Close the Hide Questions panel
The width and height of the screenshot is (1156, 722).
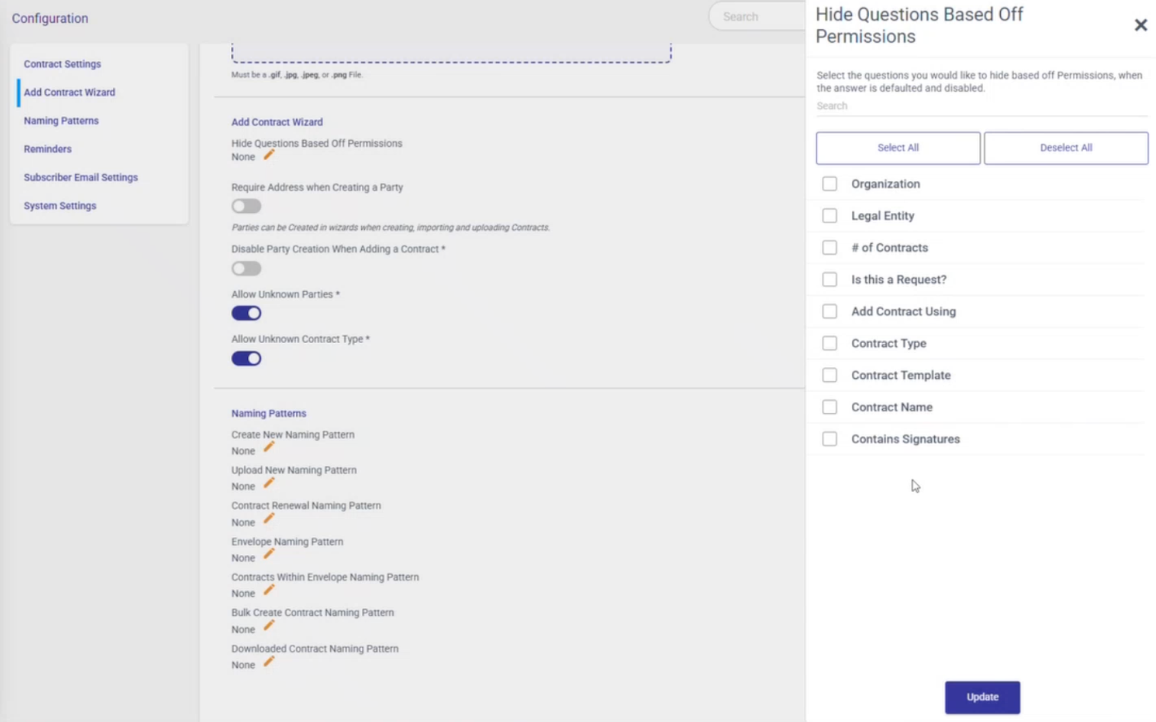point(1140,25)
